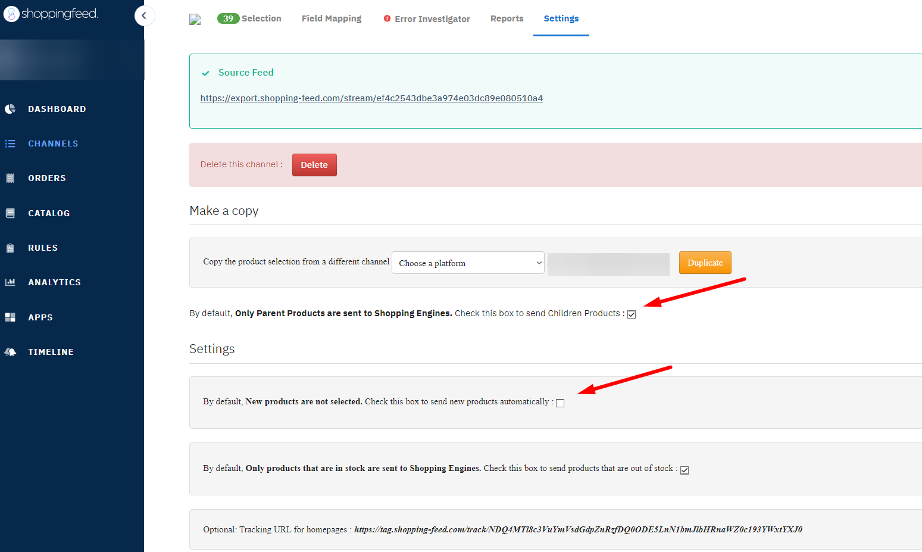Image resolution: width=922 pixels, height=552 pixels.
Task: Open Timeline in the sidebar
Action: (x=51, y=352)
